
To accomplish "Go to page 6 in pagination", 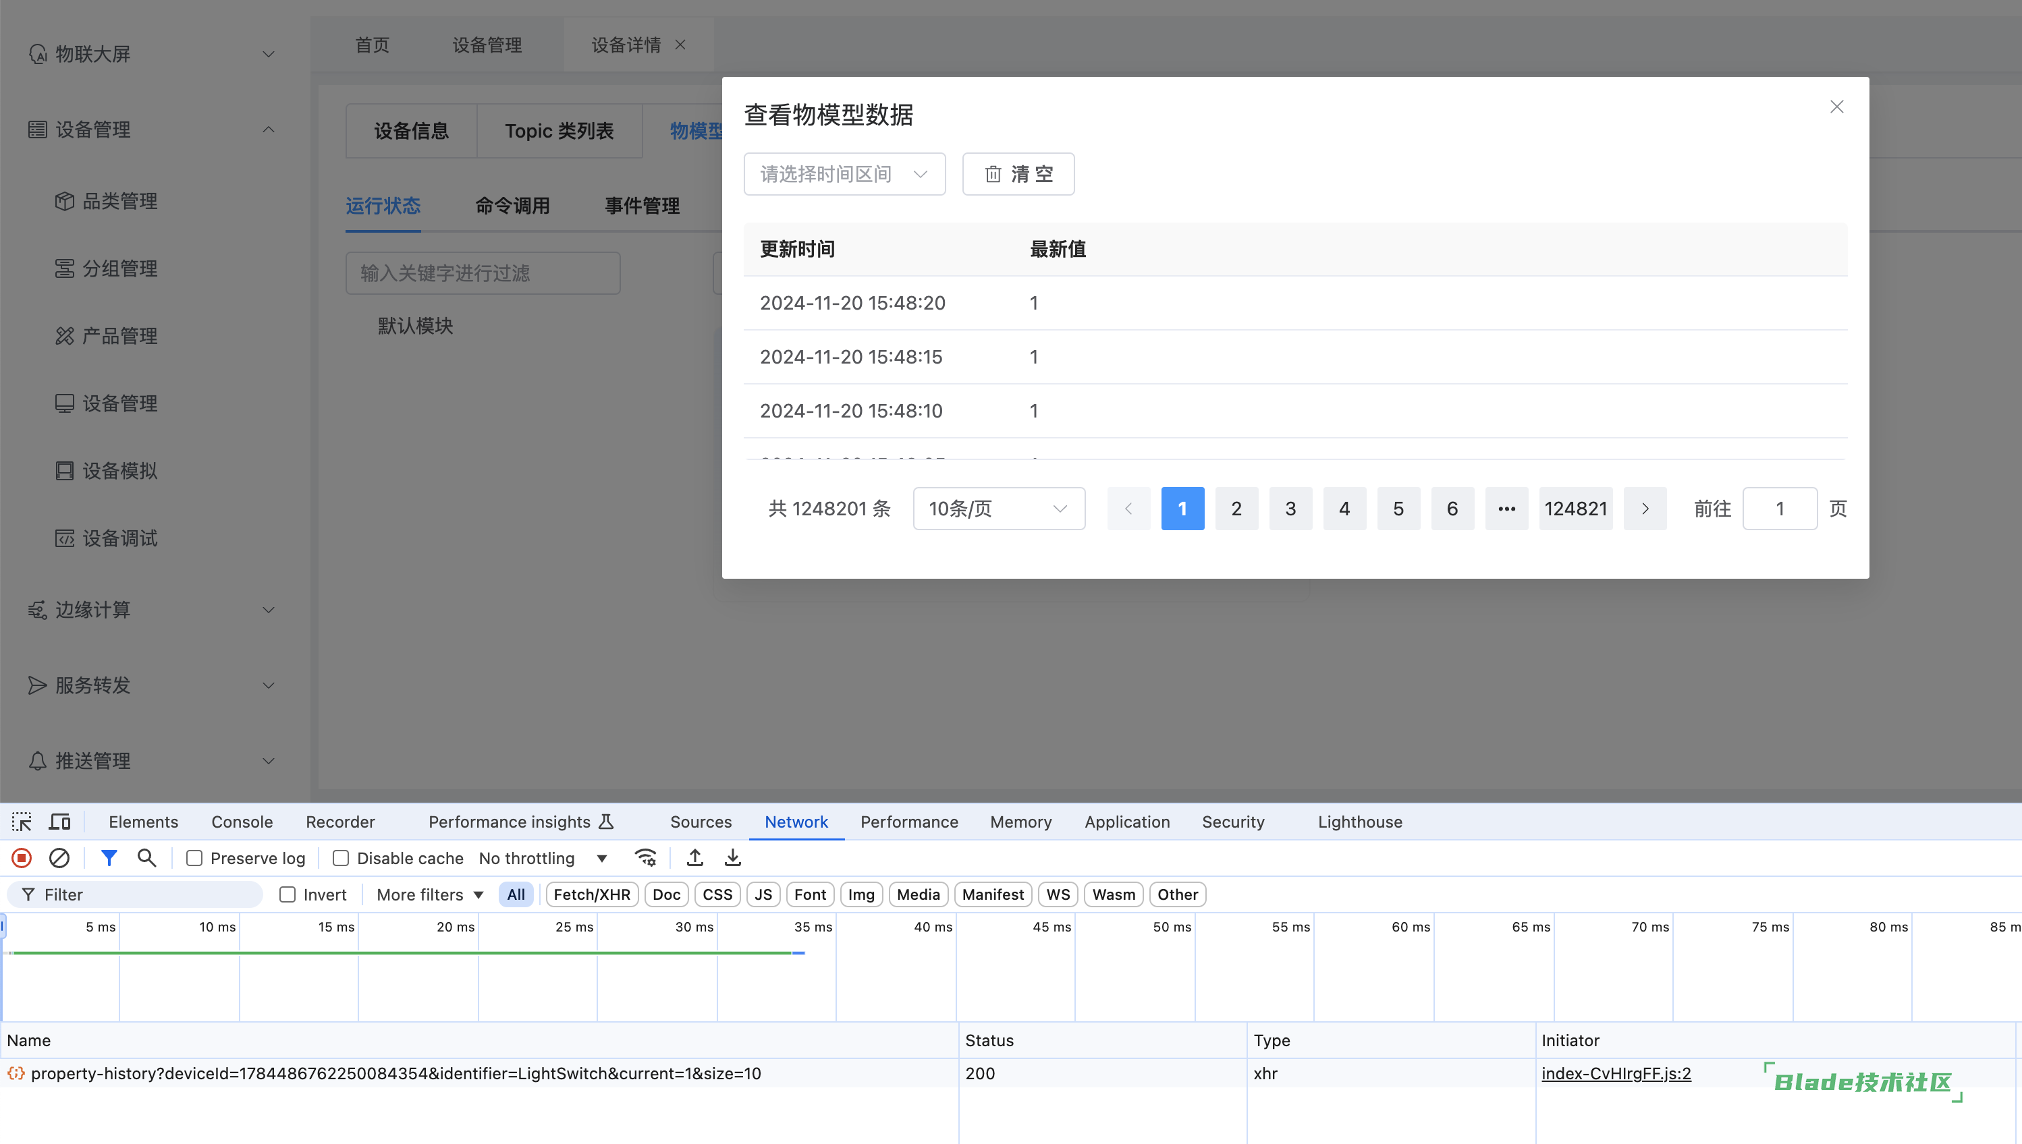I will coord(1452,509).
